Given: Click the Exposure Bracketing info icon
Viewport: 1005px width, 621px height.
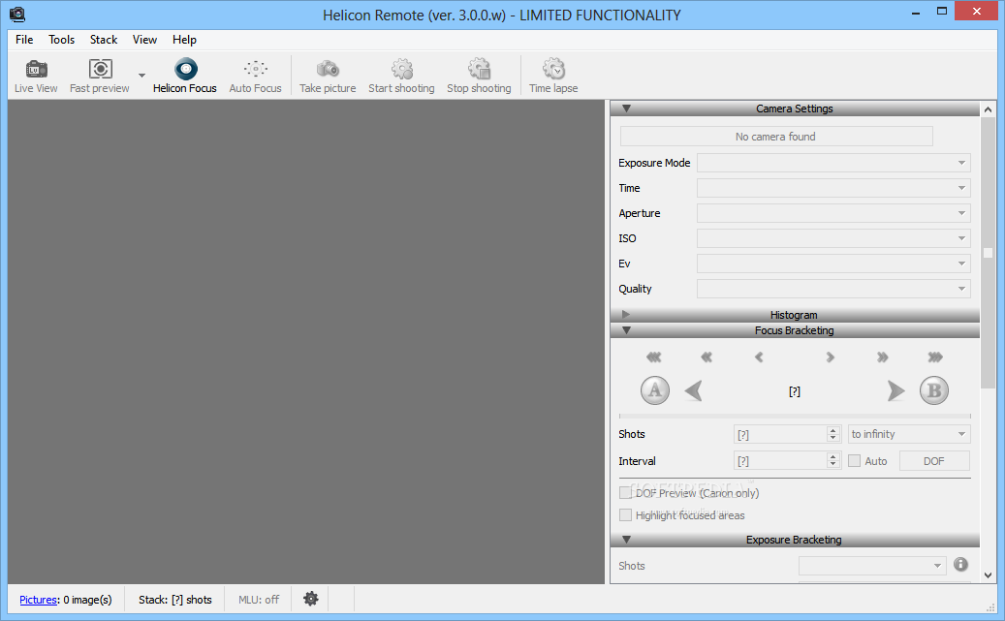Looking at the screenshot, I should (x=960, y=564).
